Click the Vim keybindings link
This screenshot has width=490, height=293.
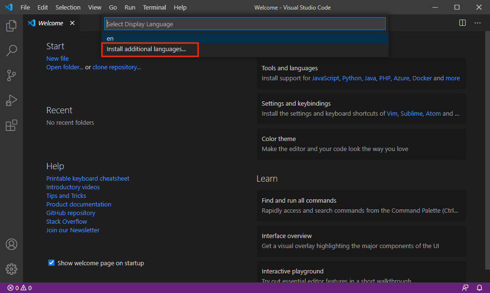tap(392, 114)
